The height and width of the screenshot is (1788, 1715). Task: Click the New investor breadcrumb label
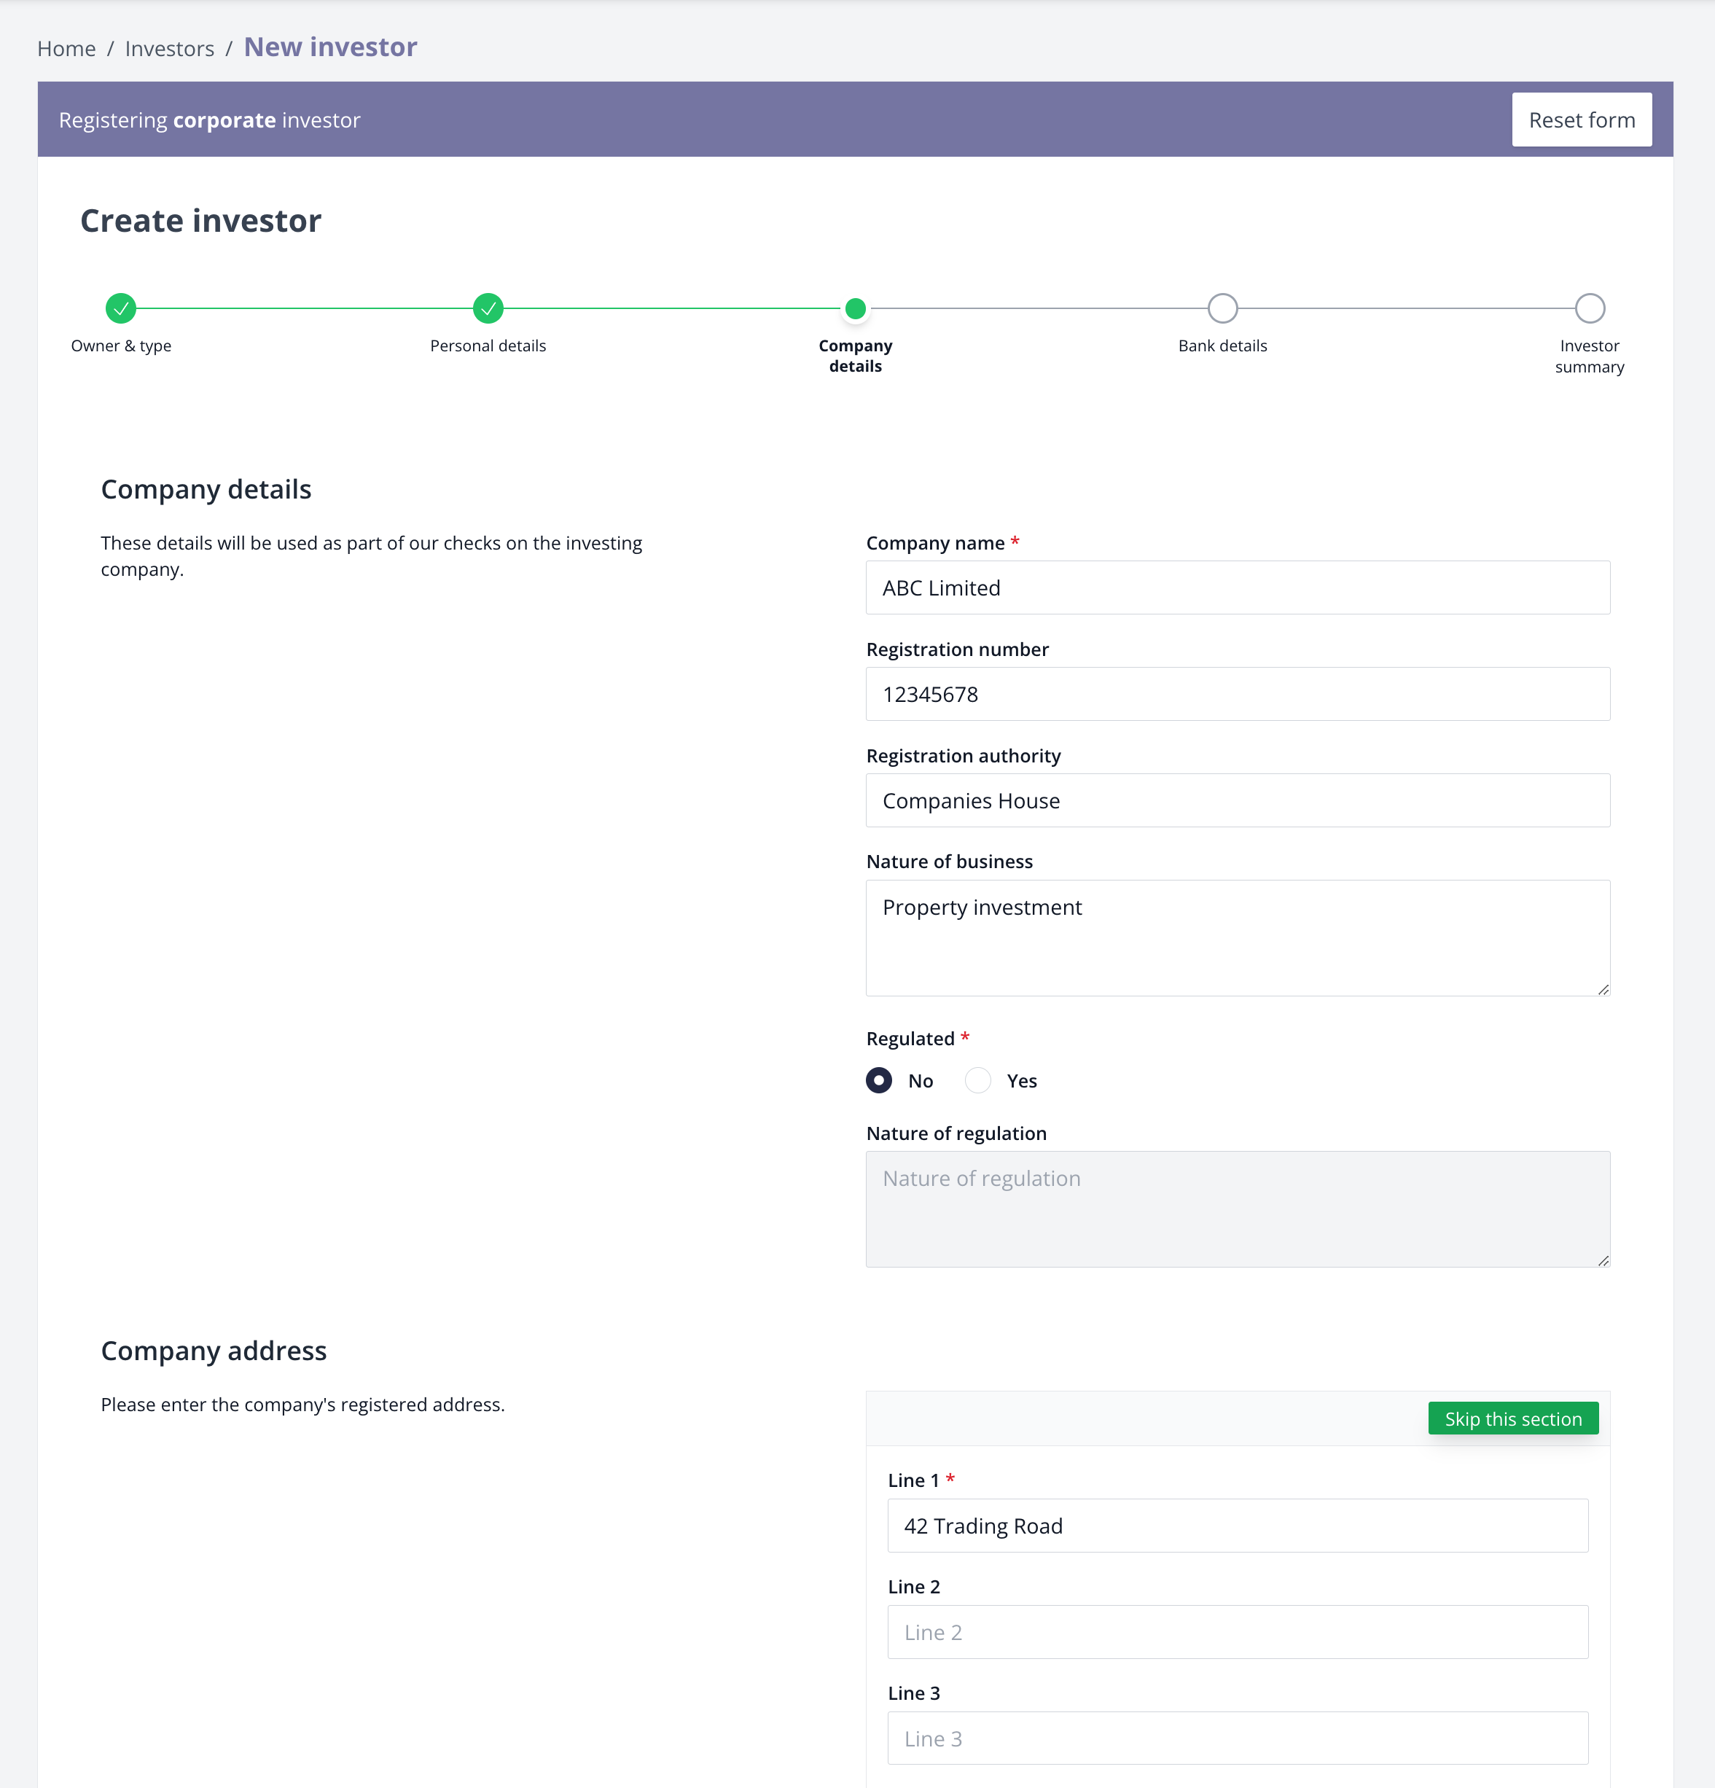[330, 47]
